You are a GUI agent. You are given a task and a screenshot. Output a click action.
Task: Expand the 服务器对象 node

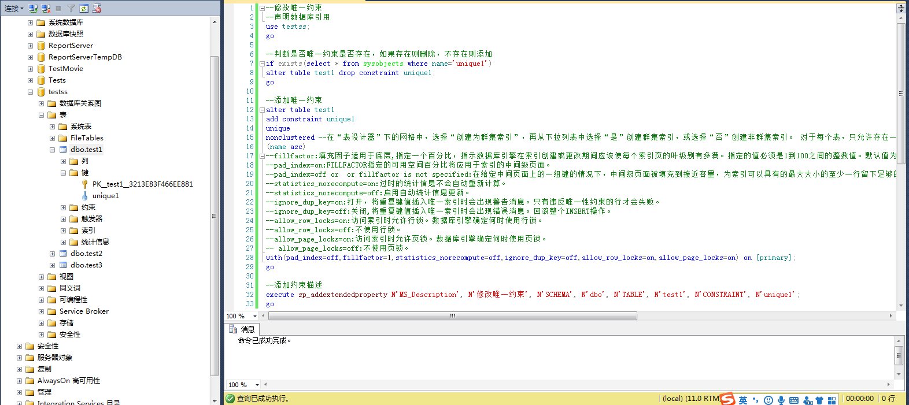click(x=20, y=358)
